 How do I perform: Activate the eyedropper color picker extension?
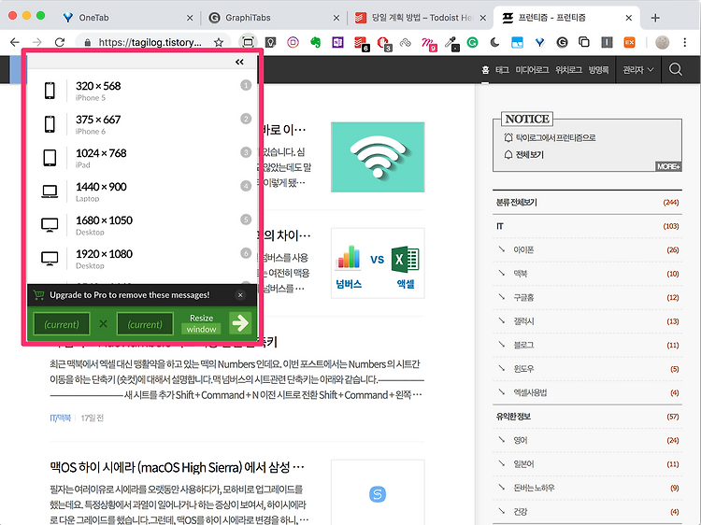(x=451, y=43)
